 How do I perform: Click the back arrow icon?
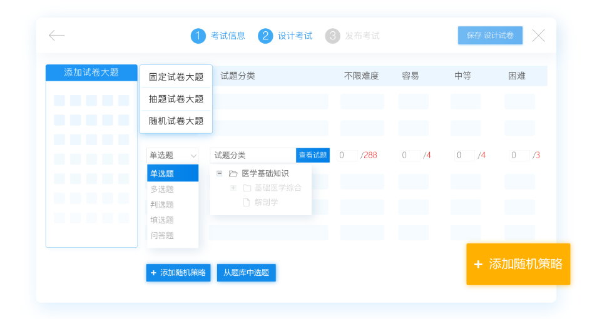57,36
